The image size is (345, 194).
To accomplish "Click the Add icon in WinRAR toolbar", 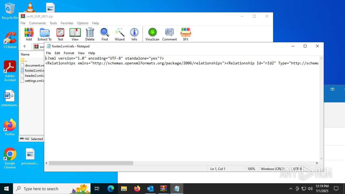I will coord(29,34).
